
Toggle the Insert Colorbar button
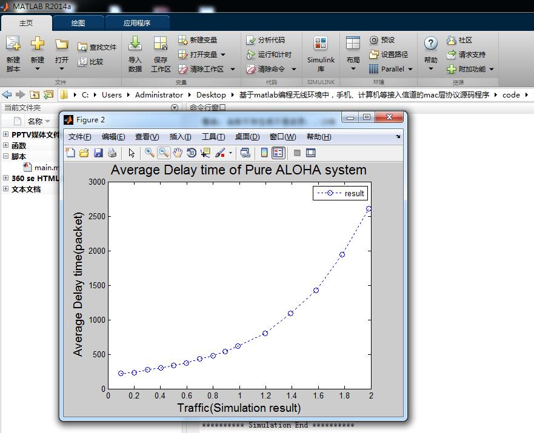(264, 153)
